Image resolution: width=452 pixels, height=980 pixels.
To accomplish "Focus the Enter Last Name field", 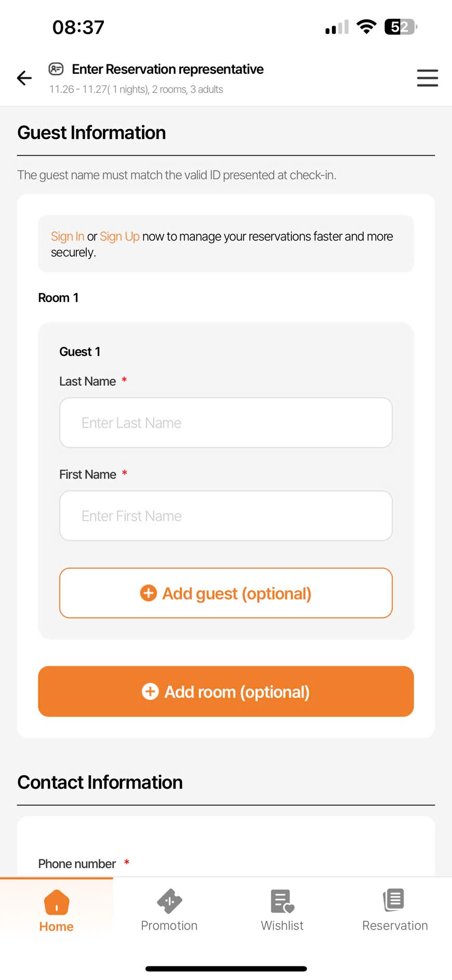I will point(225,423).
